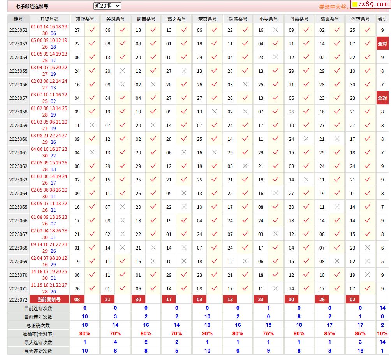Click the red 30 badge under 周南杀号
The image size is (391, 356).
tap(138, 299)
